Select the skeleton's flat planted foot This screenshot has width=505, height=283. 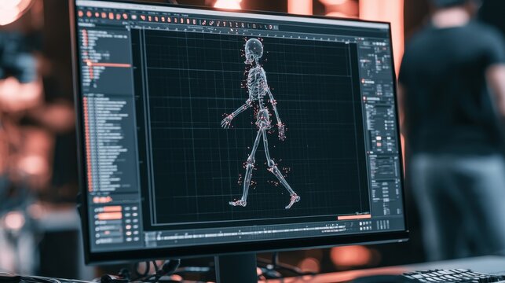[238, 203]
